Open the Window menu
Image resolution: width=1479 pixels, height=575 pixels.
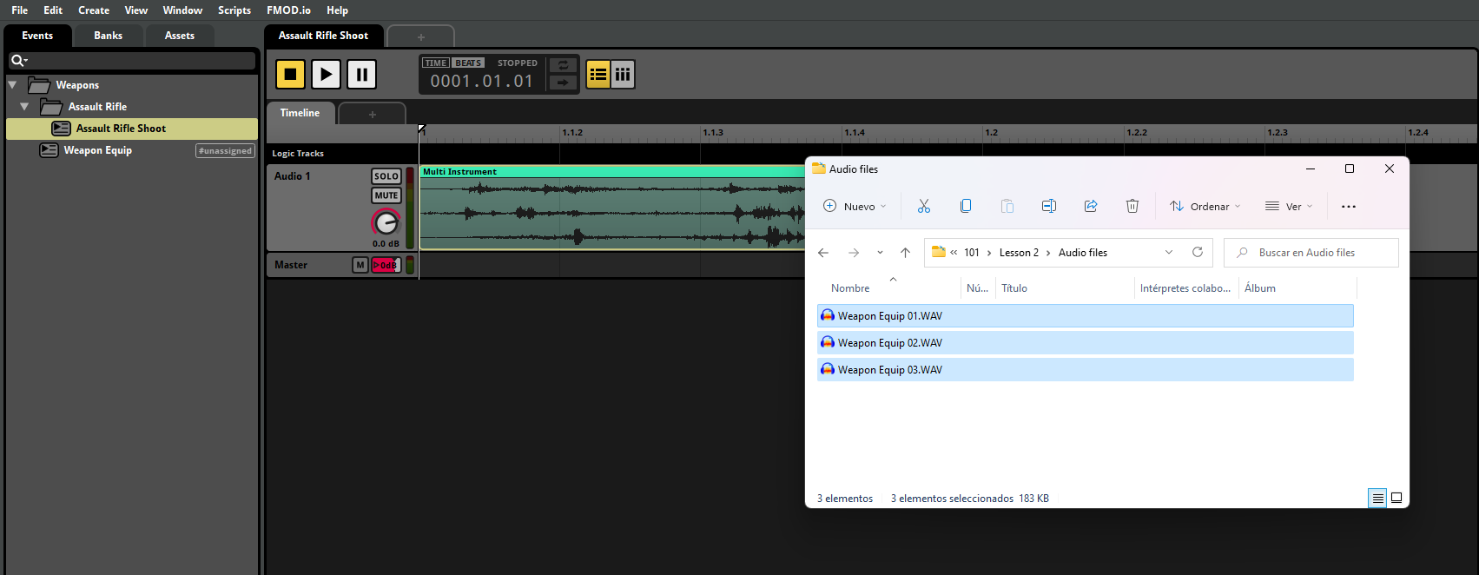[x=182, y=10]
